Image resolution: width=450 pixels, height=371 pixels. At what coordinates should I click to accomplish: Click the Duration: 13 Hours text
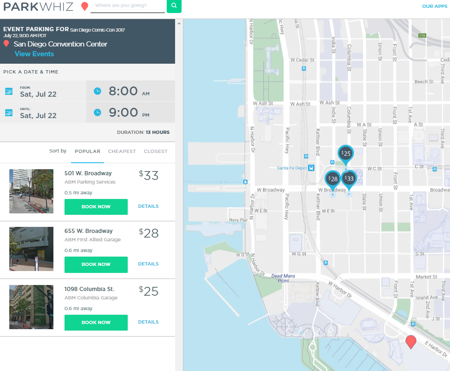point(143,132)
